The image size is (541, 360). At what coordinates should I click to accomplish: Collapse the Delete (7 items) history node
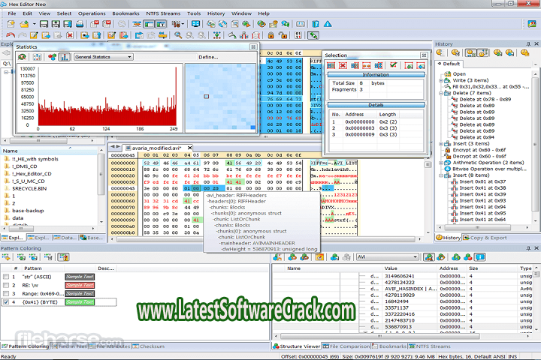[x=441, y=94]
